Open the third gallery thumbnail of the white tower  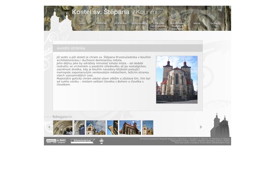click(96, 128)
